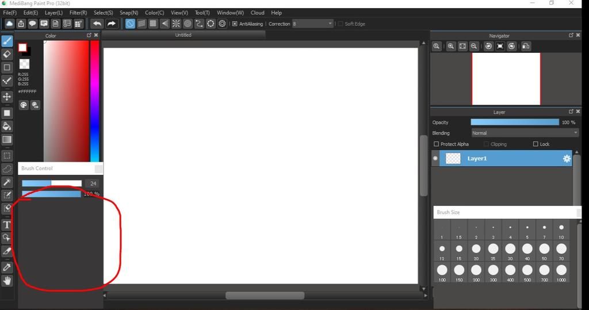The image size is (589, 310).
Task: Open Layer1 settings gear
Action: pyautogui.click(x=567, y=159)
